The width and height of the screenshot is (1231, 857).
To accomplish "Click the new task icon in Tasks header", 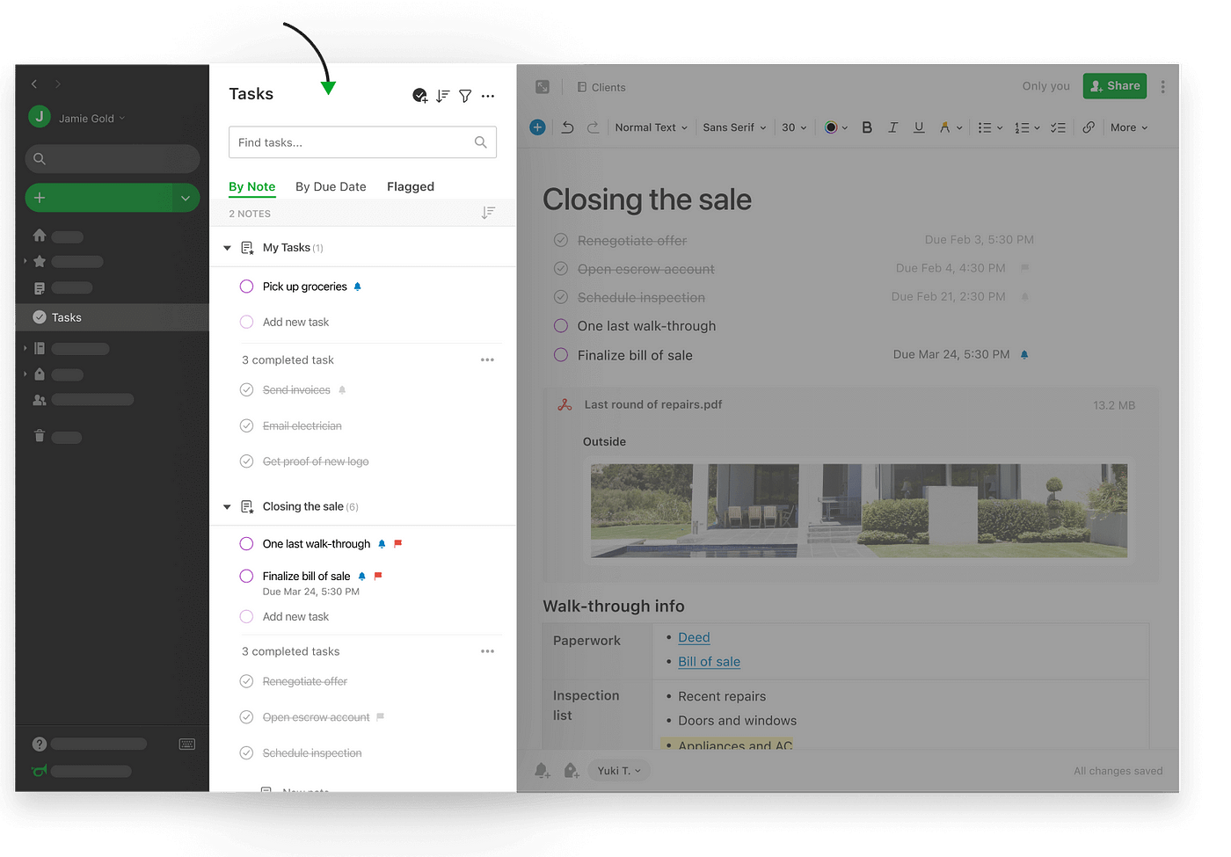I will click(x=420, y=95).
